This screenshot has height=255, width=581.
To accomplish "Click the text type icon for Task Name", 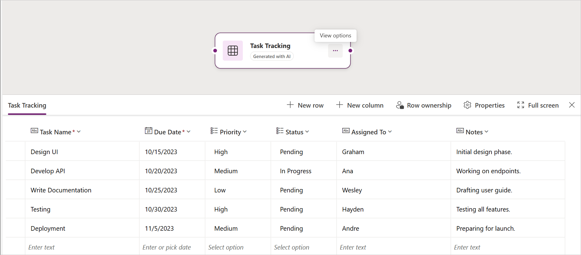I will (x=34, y=131).
